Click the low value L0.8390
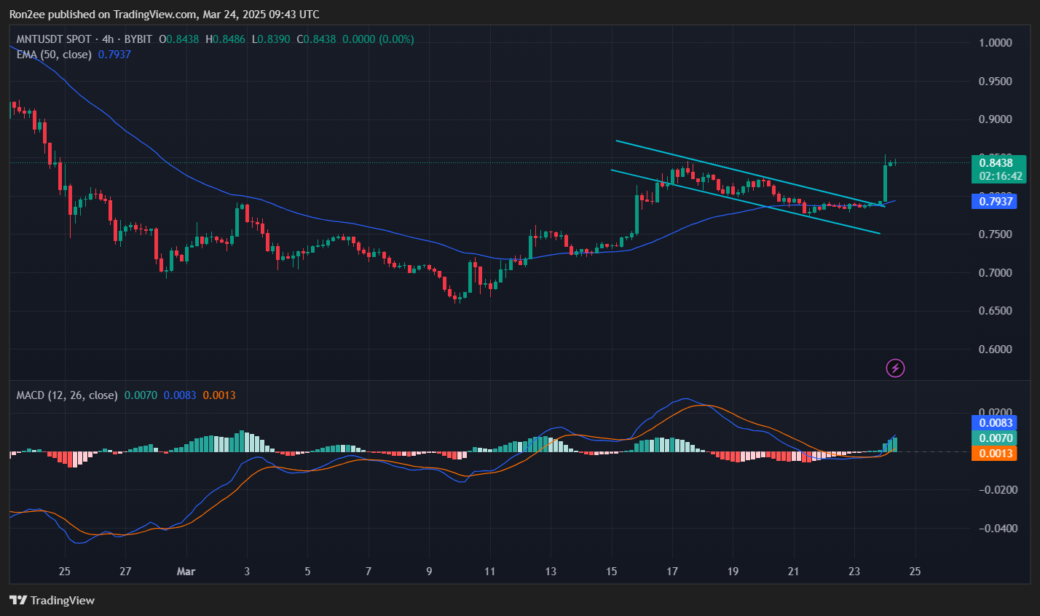The height and width of the screenshot is (616, 1040). pyautogui.click(x=272, y=39)
